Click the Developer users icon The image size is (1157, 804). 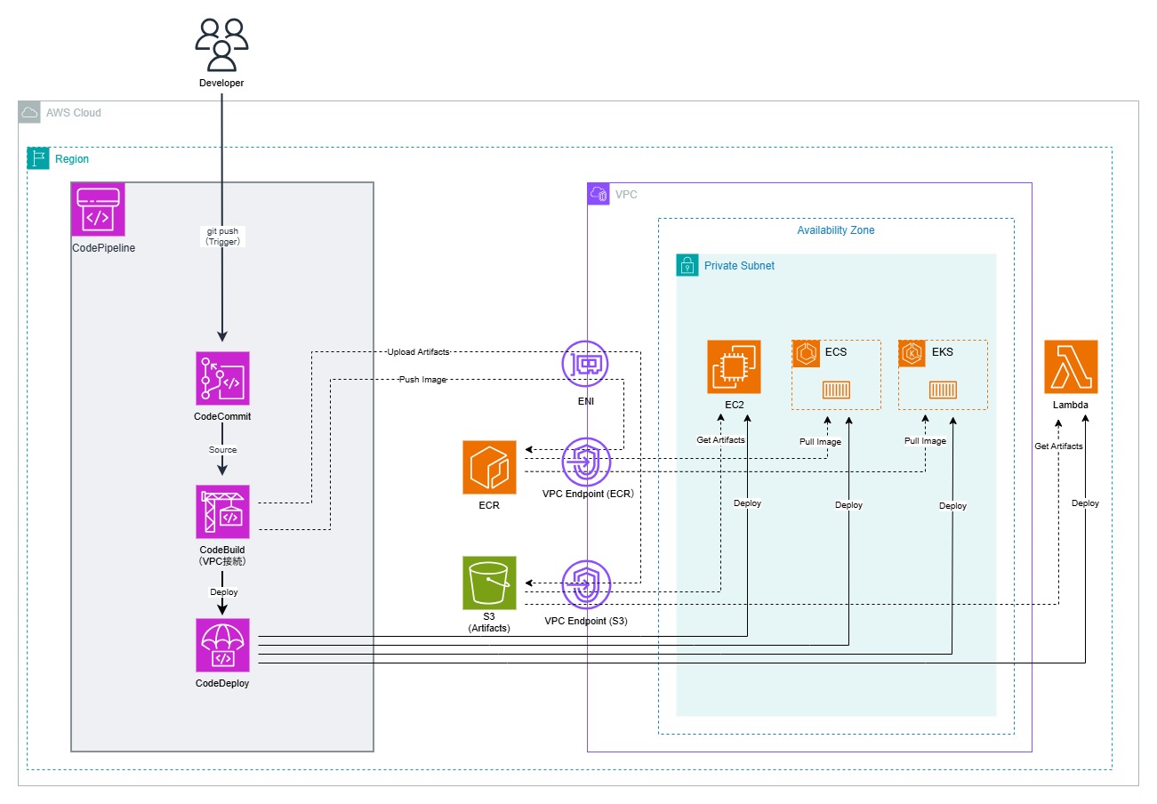tap(221, 44)
